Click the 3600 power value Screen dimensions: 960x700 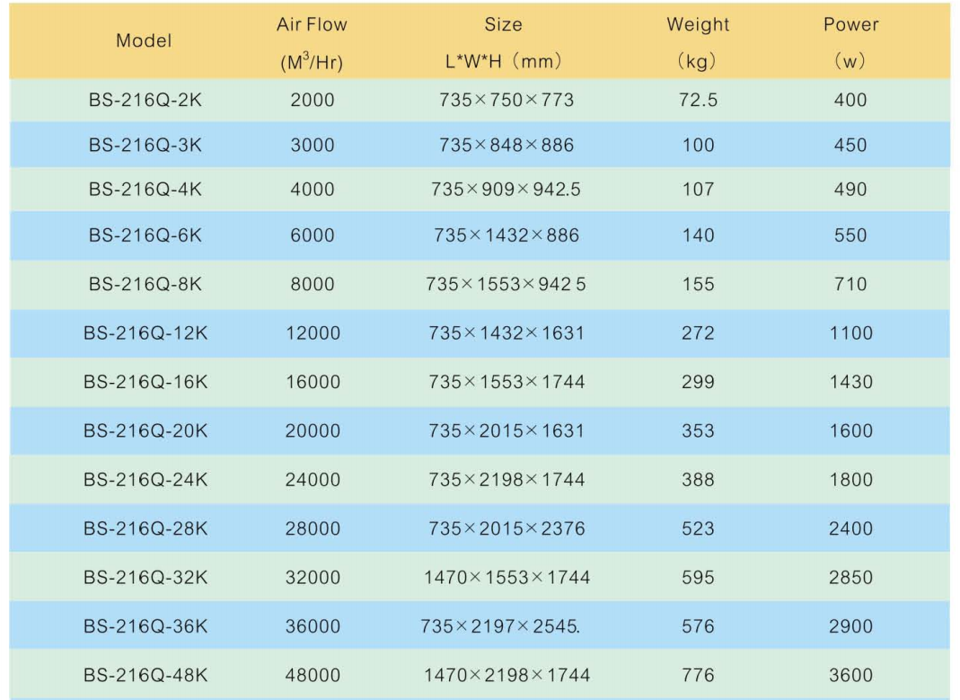[850, 675]
